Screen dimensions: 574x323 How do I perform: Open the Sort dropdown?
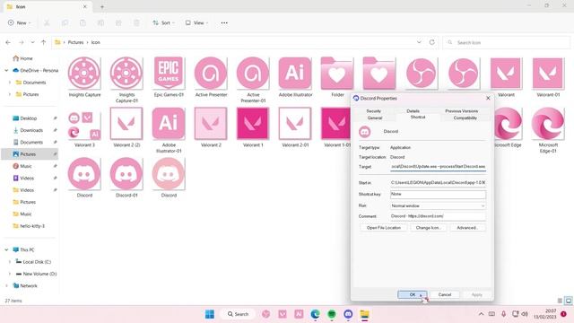click(163, 22)
